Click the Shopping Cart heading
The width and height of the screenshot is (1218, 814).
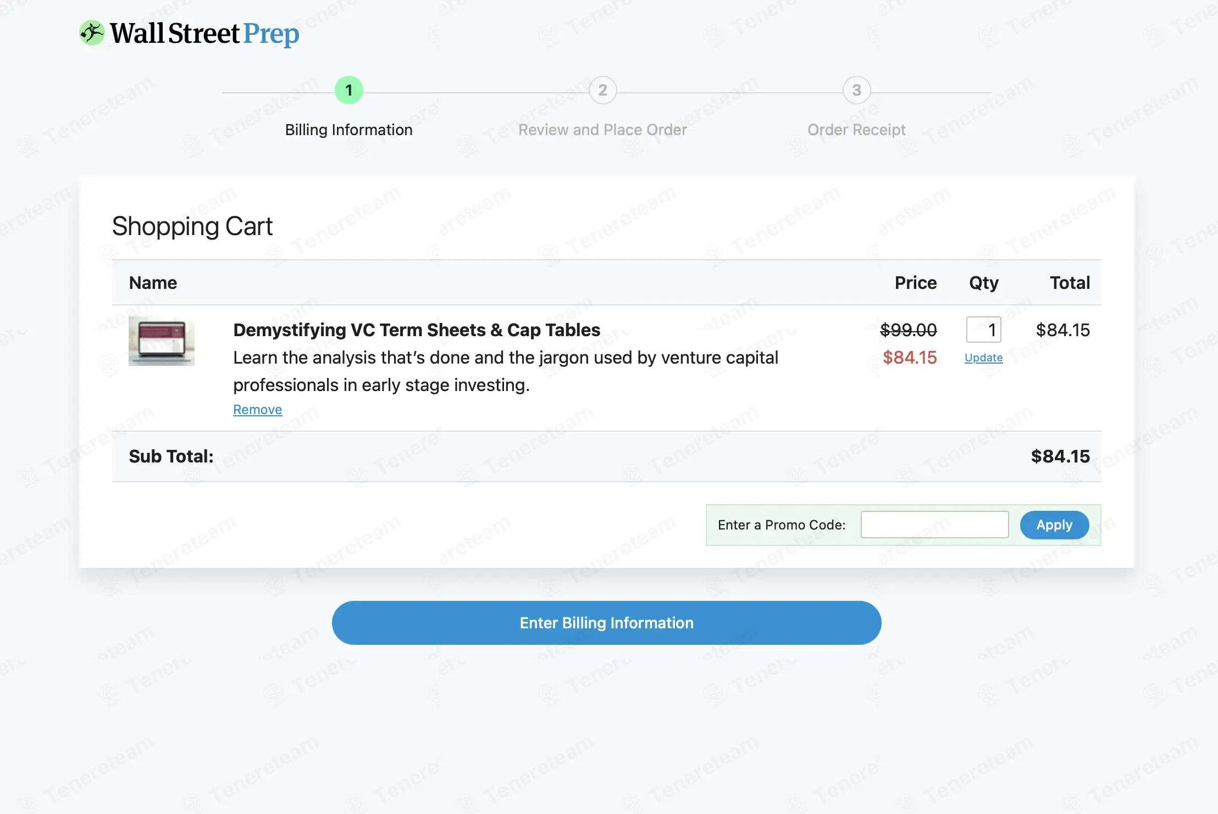(192, 226)
